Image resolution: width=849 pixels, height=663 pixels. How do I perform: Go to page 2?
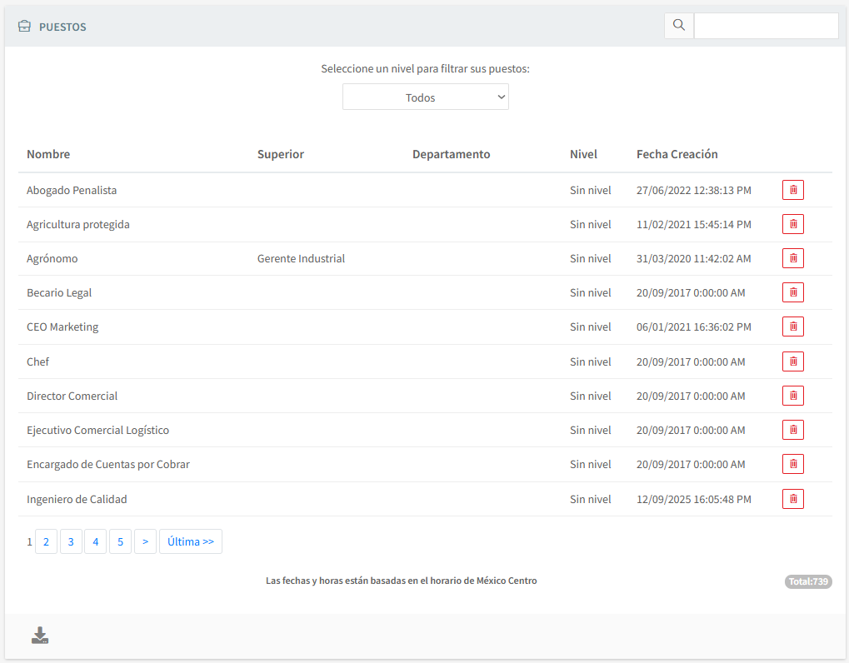click(46, 541)
